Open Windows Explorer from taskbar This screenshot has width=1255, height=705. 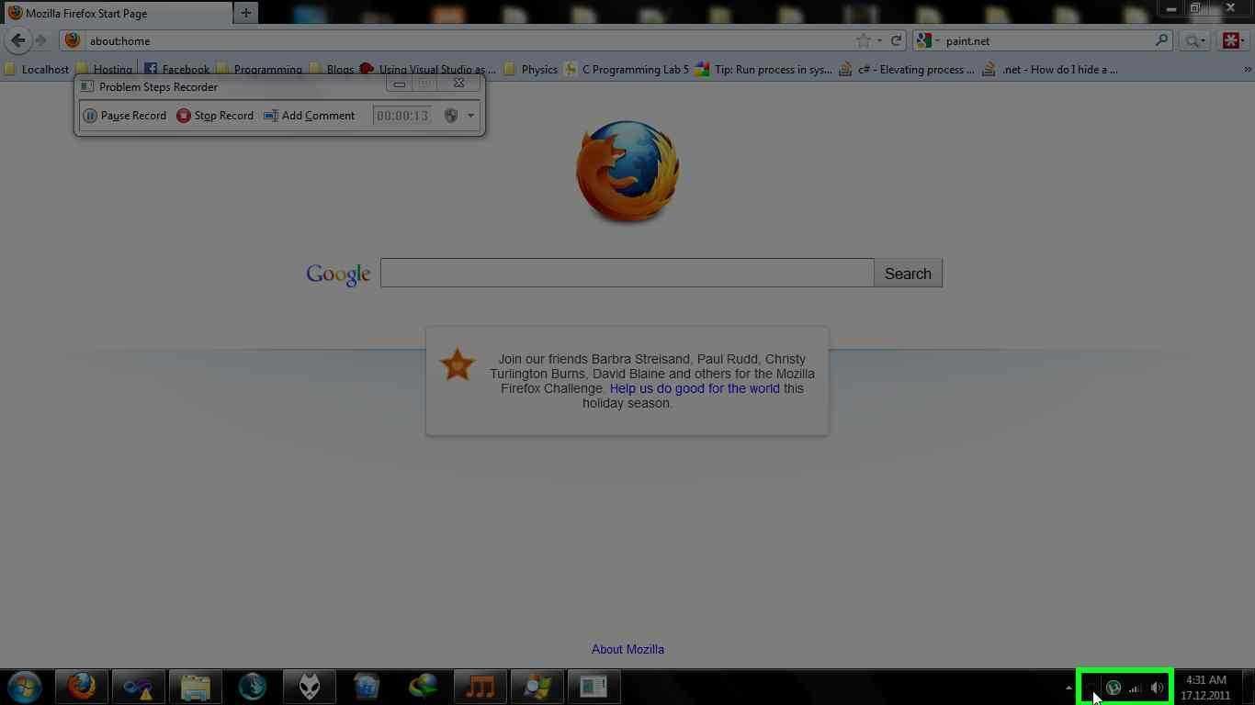click(196, 687)
